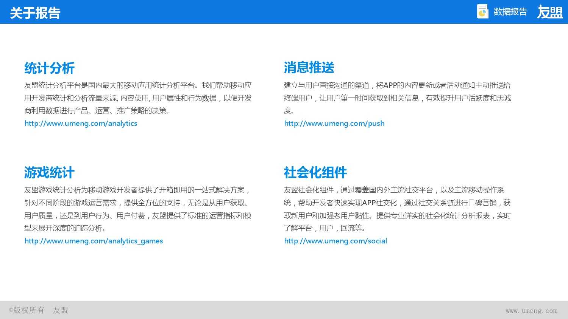Visit the umeng.com/social link
The height and width of the screenshot is (319, 568).
point(335,241)
